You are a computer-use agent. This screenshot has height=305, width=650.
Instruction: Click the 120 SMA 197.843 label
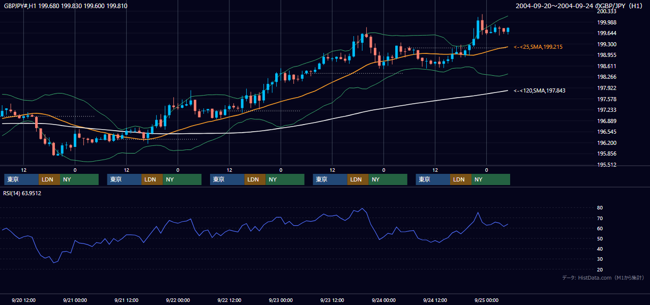click(x=540, y=90)
